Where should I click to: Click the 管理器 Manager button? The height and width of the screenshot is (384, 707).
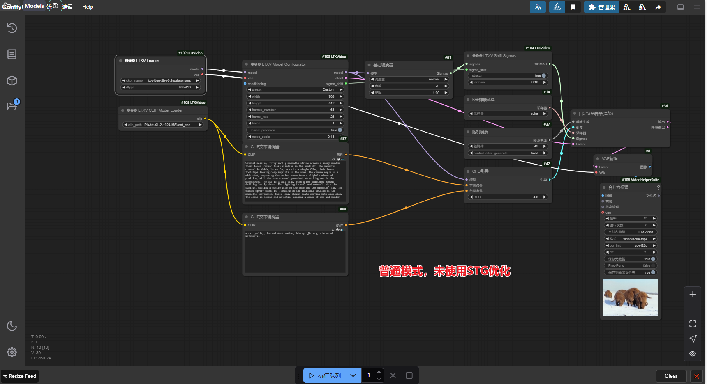click(601, 7)
